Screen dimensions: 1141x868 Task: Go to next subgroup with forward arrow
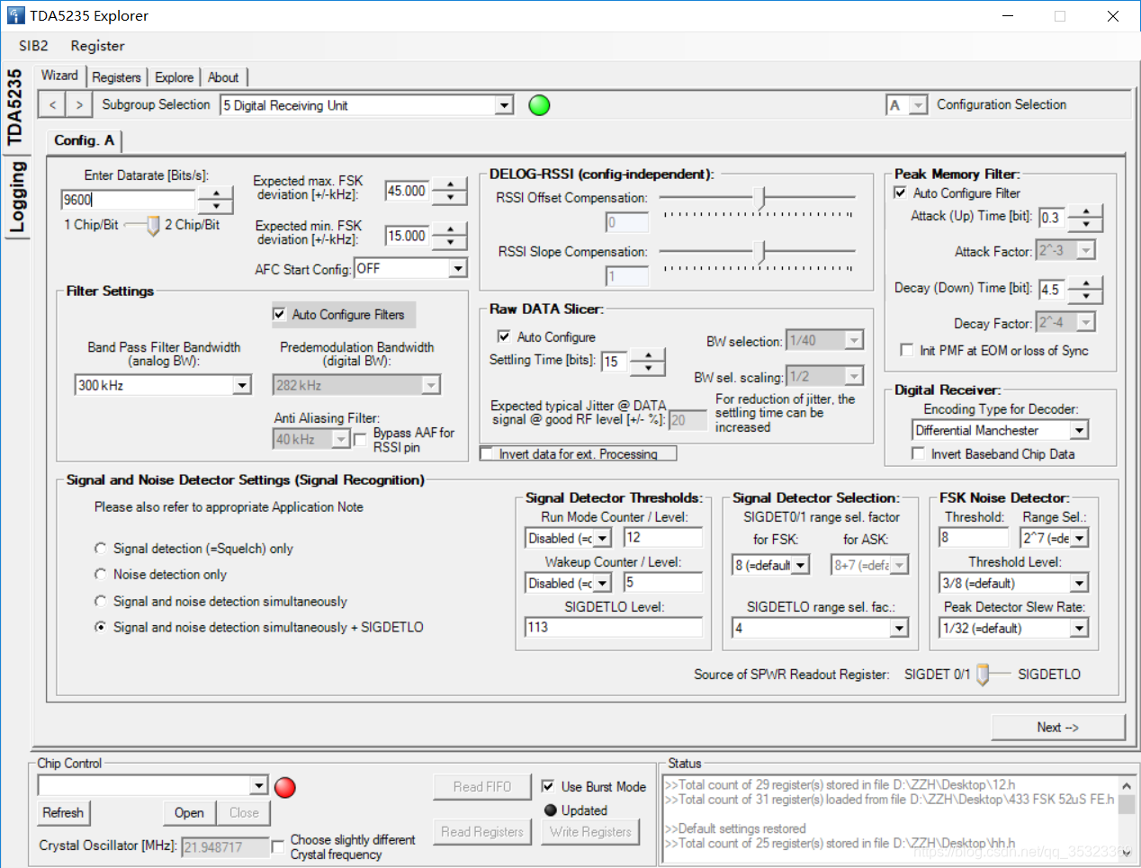(x=79, y=105)
